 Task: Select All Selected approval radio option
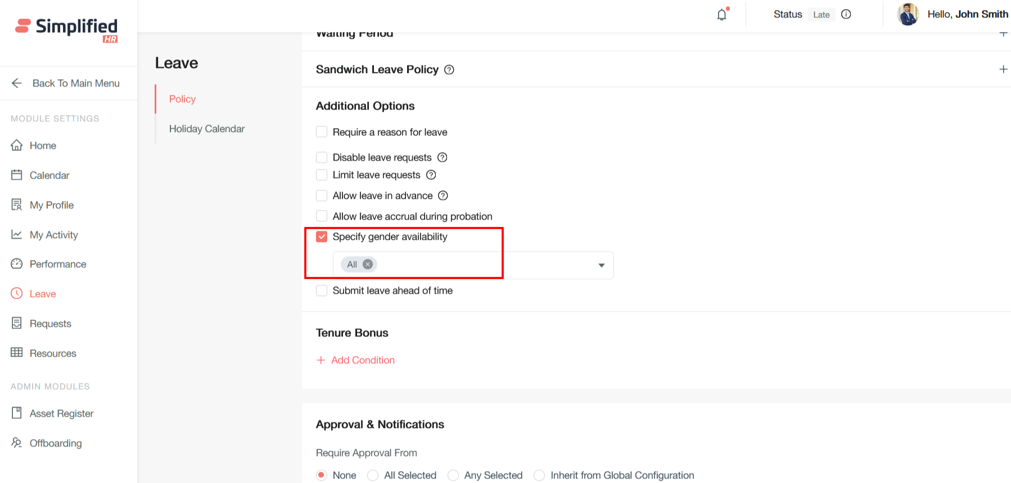tap(373, 475)
